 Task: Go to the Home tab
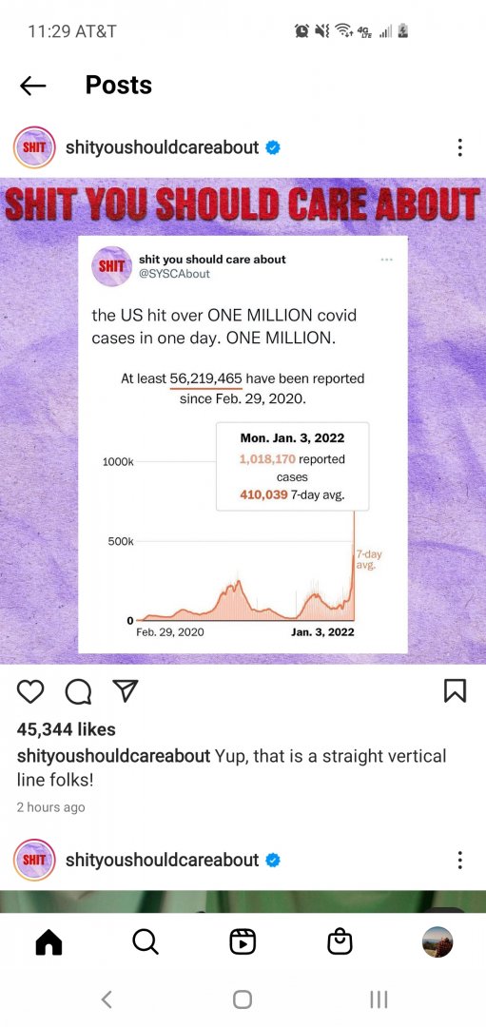point(49,942)
